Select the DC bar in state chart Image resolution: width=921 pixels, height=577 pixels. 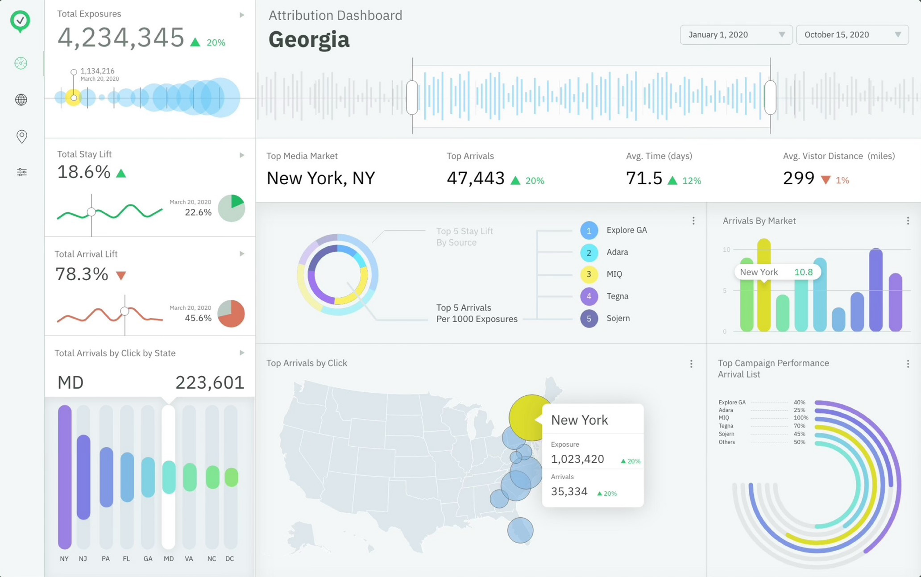(231, 477)
